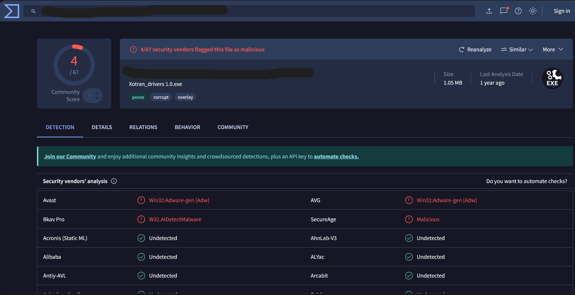Click the Reanalyze button
This screenshot has width=575, height=295.
point(475,49)
